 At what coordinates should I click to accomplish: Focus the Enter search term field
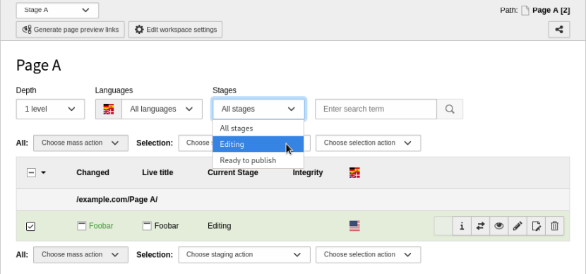coord(376,109)
